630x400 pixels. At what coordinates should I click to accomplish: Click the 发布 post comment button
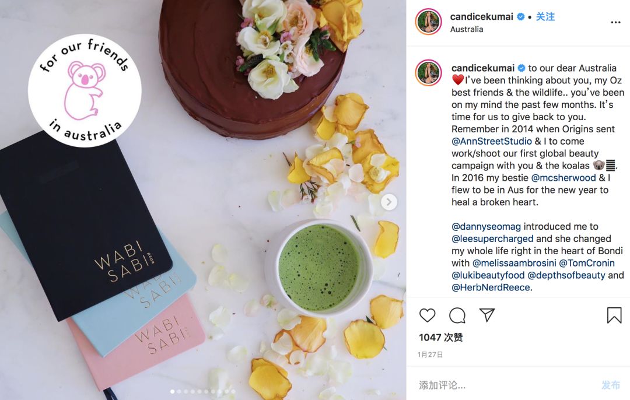611,385
